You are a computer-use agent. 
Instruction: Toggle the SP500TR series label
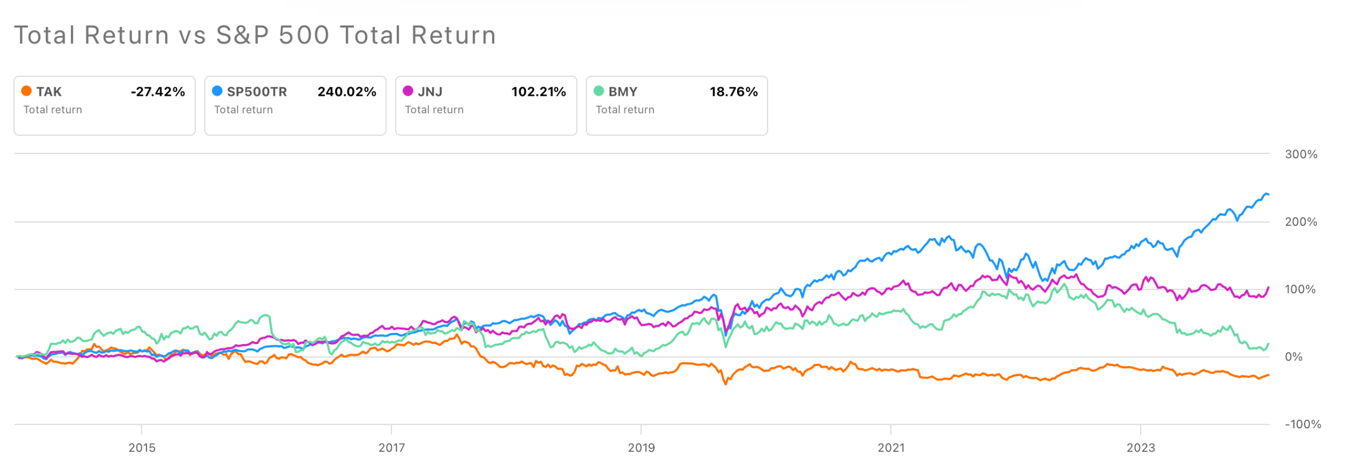click(257, 92)
